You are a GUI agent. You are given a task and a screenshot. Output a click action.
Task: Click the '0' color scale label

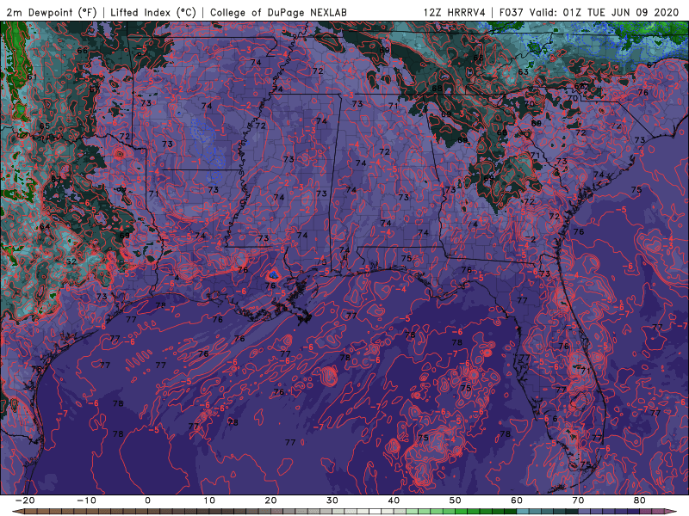tap(147, 501)
